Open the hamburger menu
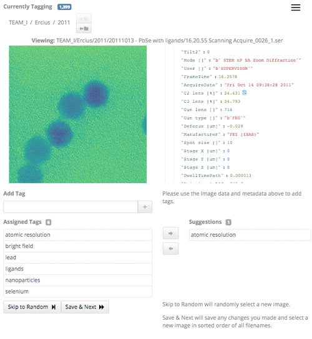 point(295,7)
